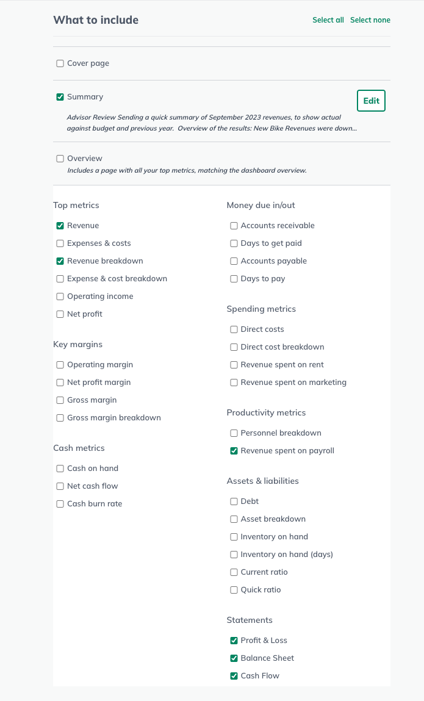Disable the Revenue metric
The height and width of the screenshot is (701, 424).
tap(60, 225)
